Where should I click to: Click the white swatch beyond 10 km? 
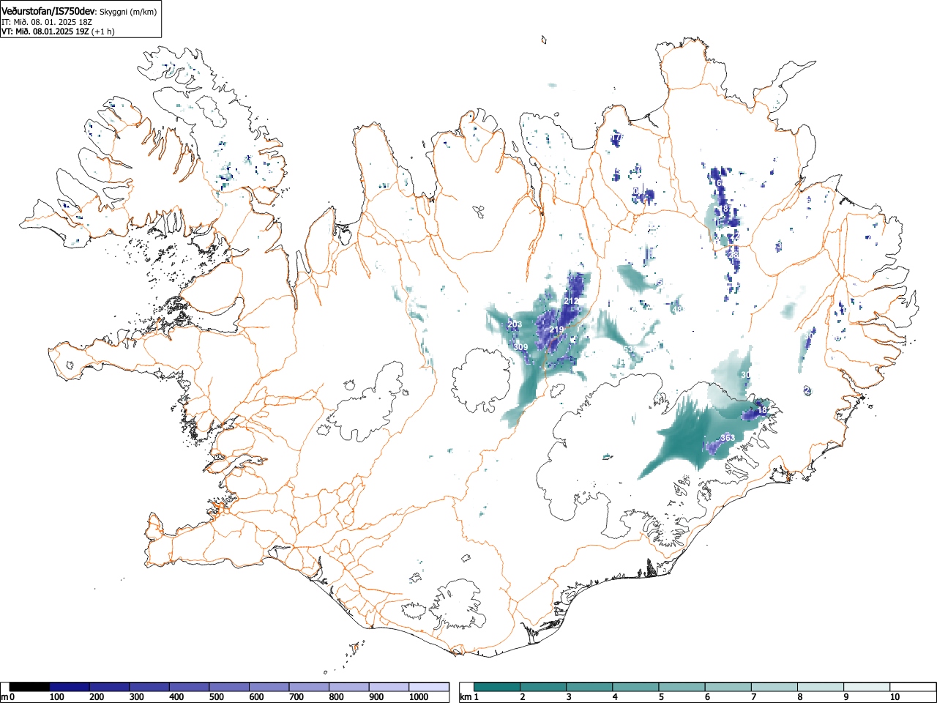click(x=912, y=687)
